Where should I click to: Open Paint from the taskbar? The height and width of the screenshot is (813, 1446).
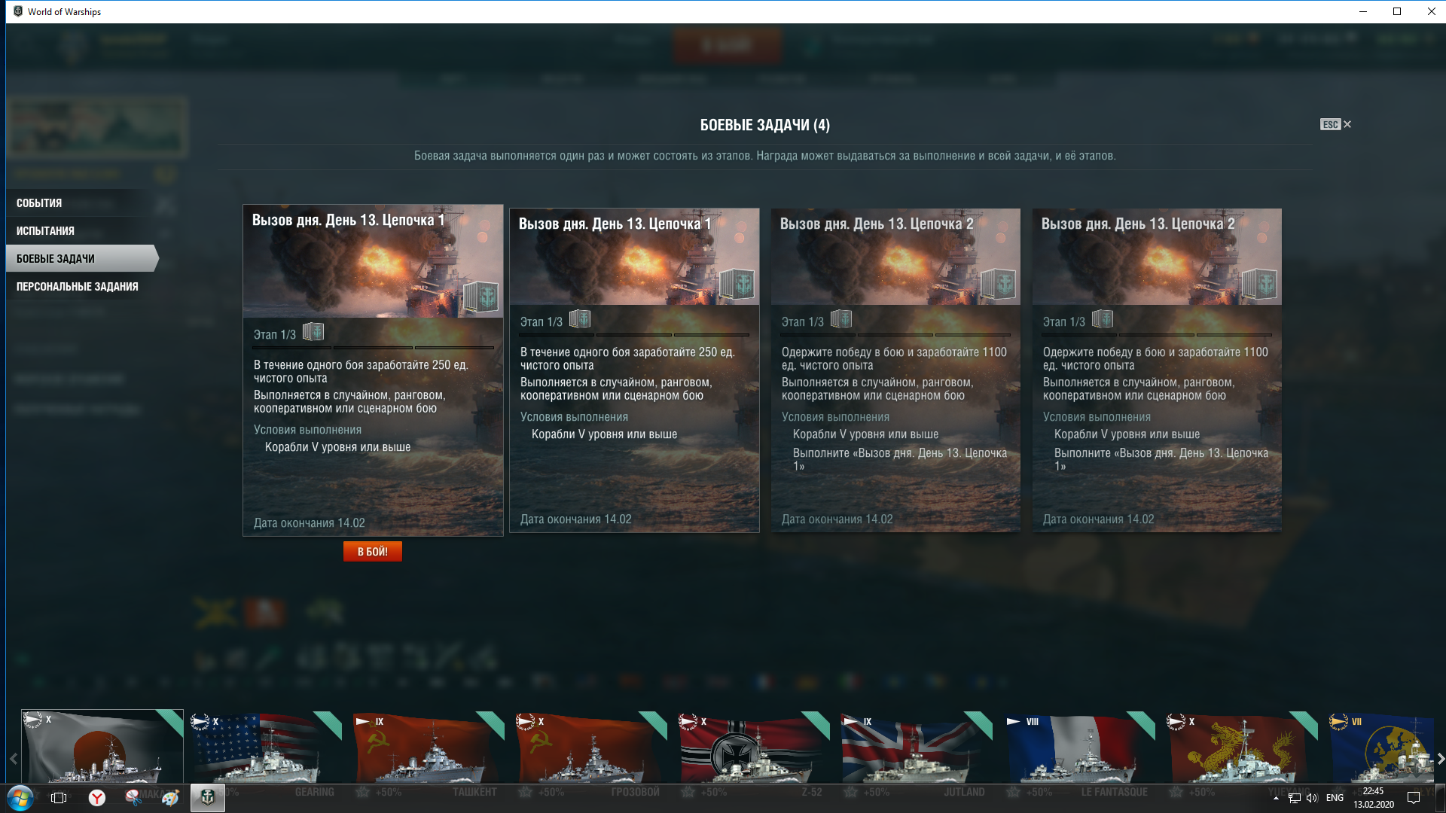(171, 798)
